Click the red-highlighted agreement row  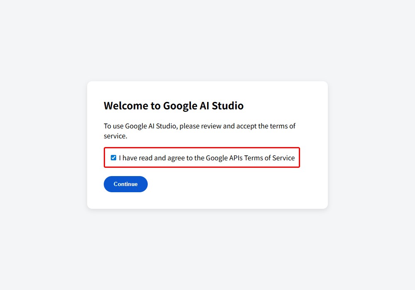point(202,157)
